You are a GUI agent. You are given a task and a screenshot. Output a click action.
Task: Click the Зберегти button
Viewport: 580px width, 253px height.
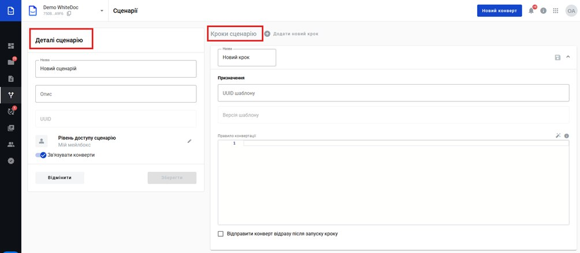coord(172,178)
